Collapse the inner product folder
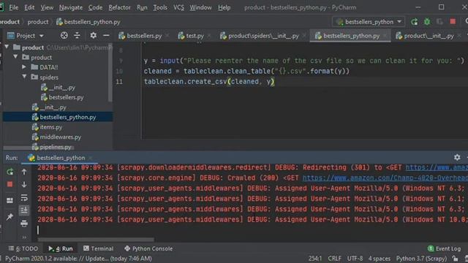This screenshot has width=468, height=263. [x=15, y=57]
